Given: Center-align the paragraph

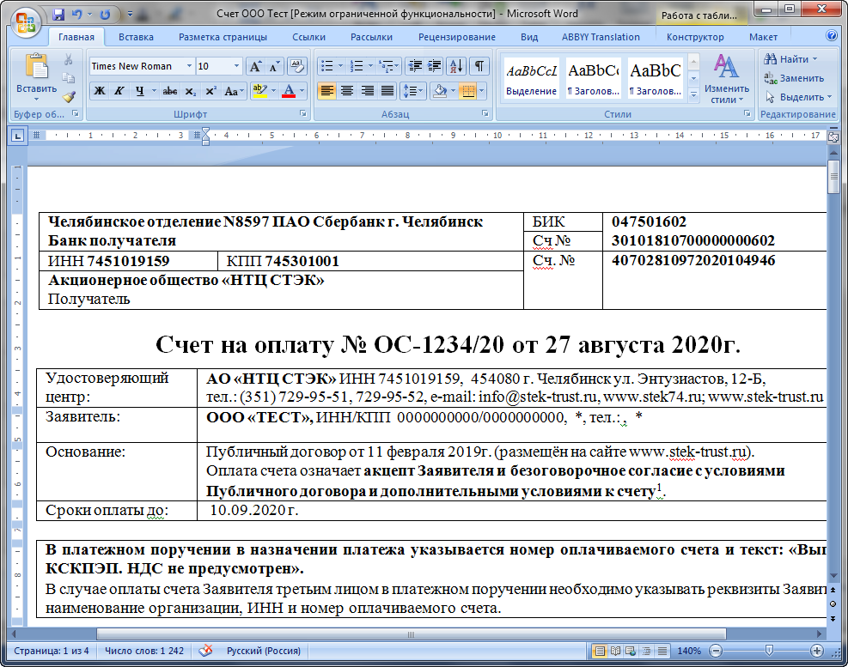Looking at the screenshot, I should (347, 91).
